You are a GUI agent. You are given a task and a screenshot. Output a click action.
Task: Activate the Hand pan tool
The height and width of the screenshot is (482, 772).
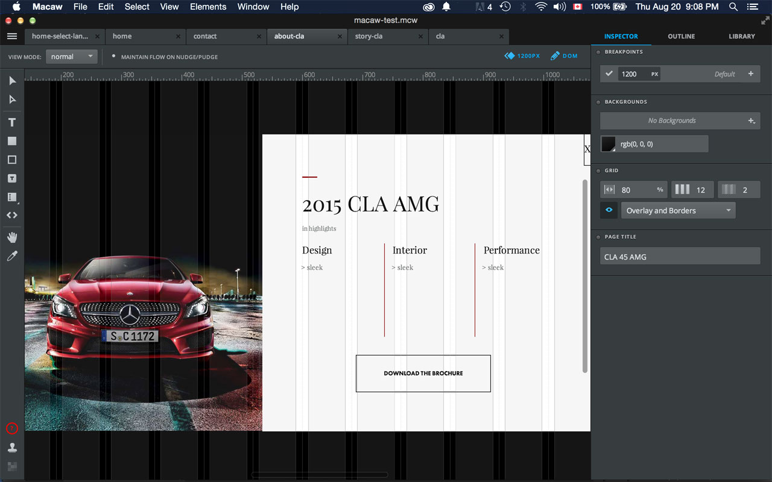12,237
